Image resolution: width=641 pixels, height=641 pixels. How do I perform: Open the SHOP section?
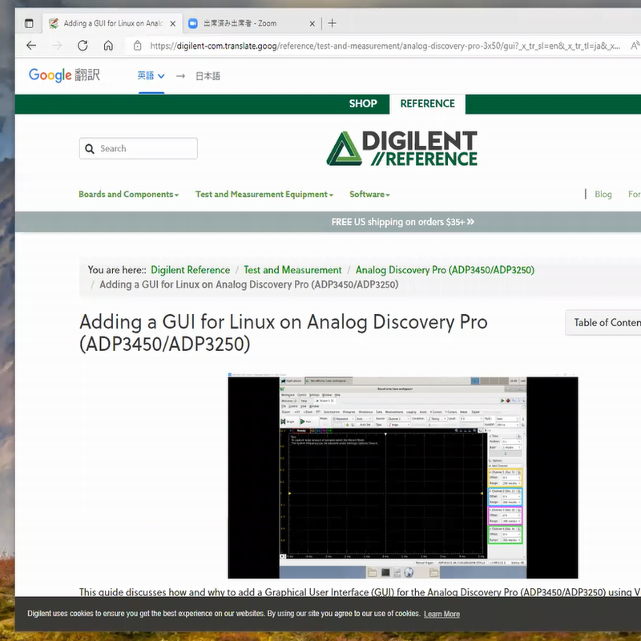click(x=362, y=103)
